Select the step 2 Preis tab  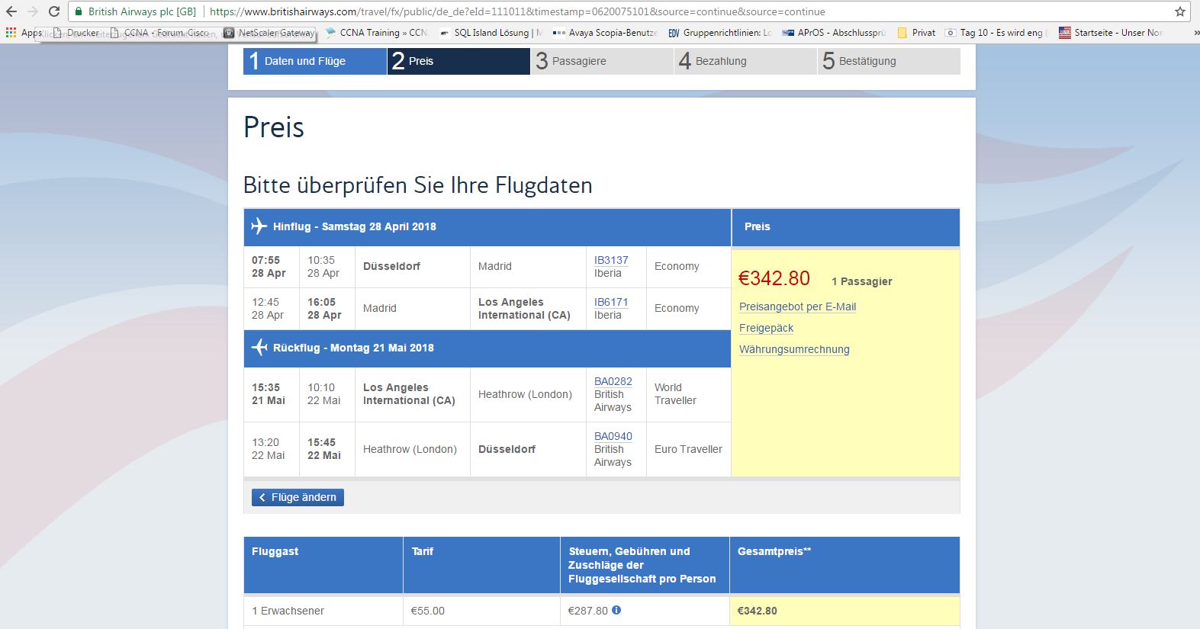458,61
